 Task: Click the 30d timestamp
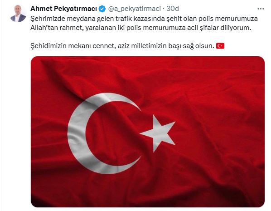[173, 9]
